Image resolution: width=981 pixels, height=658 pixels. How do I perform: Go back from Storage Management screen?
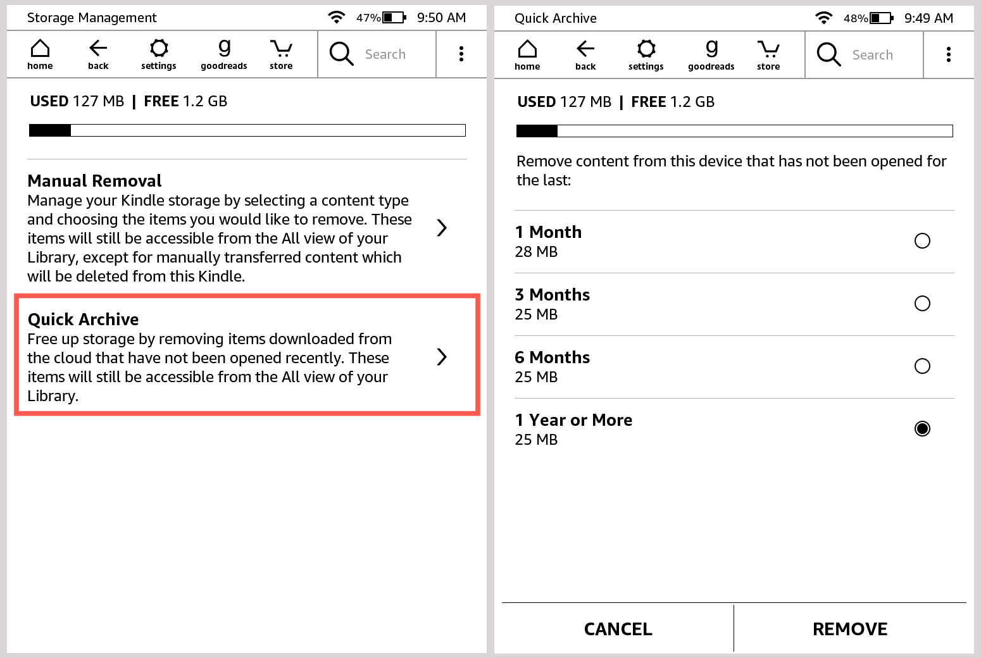tap(98, 54)
